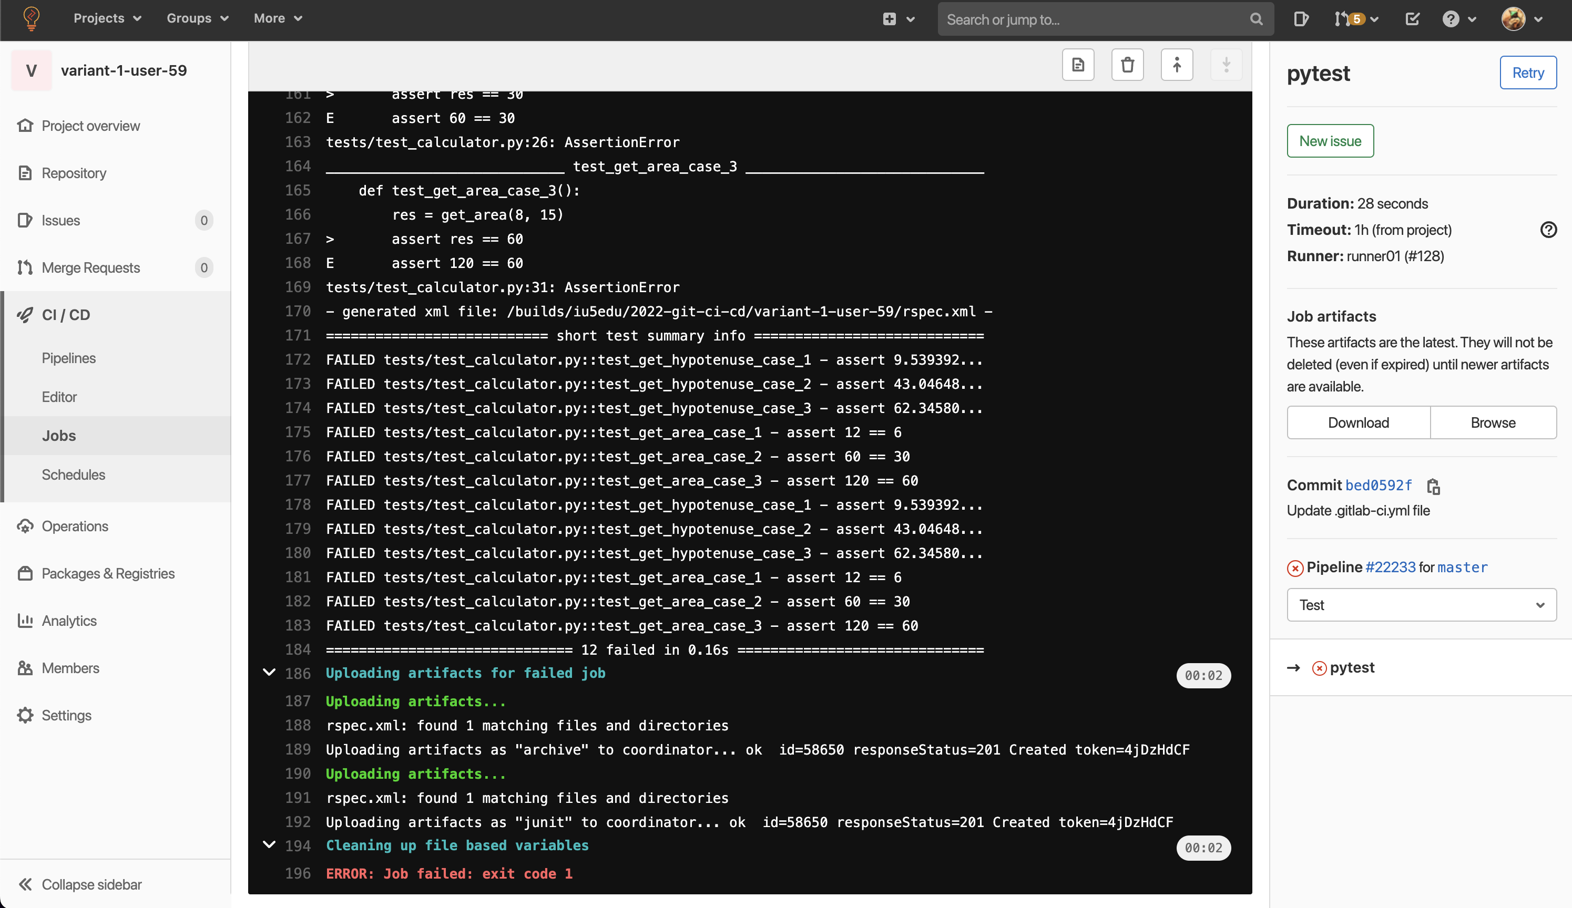Copy the commit SHA icon
The image size is (1572, 908).
pos(1433,486)
